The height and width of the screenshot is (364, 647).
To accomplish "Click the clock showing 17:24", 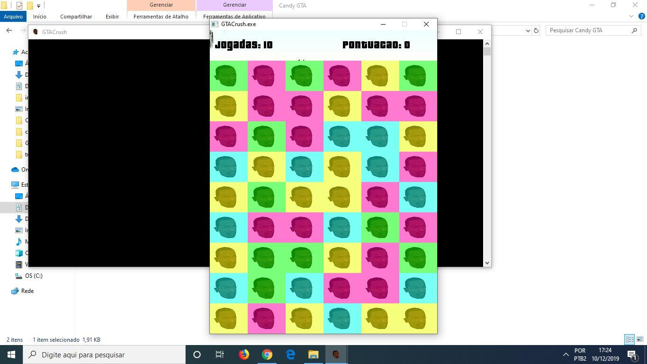I will (605, 351).
